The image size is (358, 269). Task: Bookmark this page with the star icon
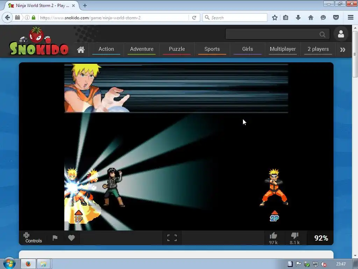coord(275,18)
